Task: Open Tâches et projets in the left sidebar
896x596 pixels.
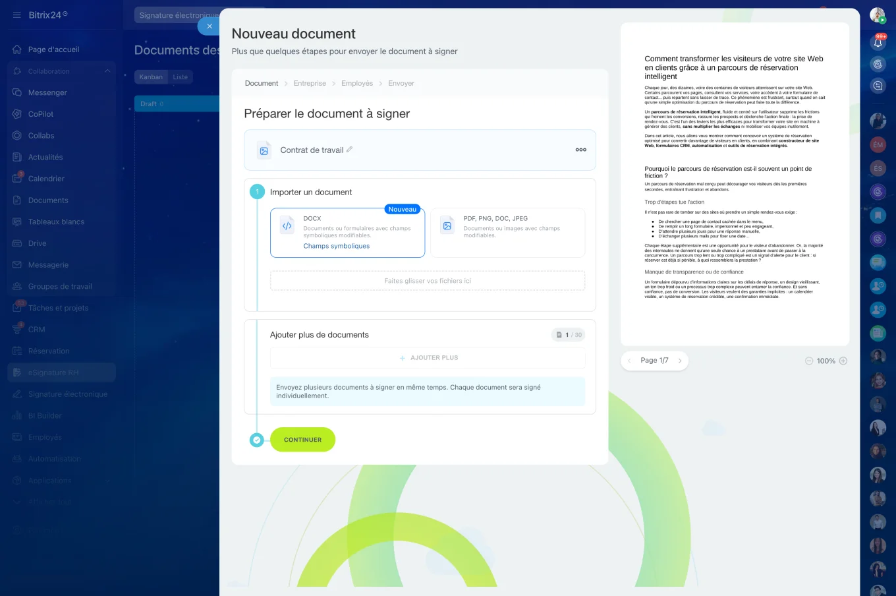Action: tap(58, 308)
